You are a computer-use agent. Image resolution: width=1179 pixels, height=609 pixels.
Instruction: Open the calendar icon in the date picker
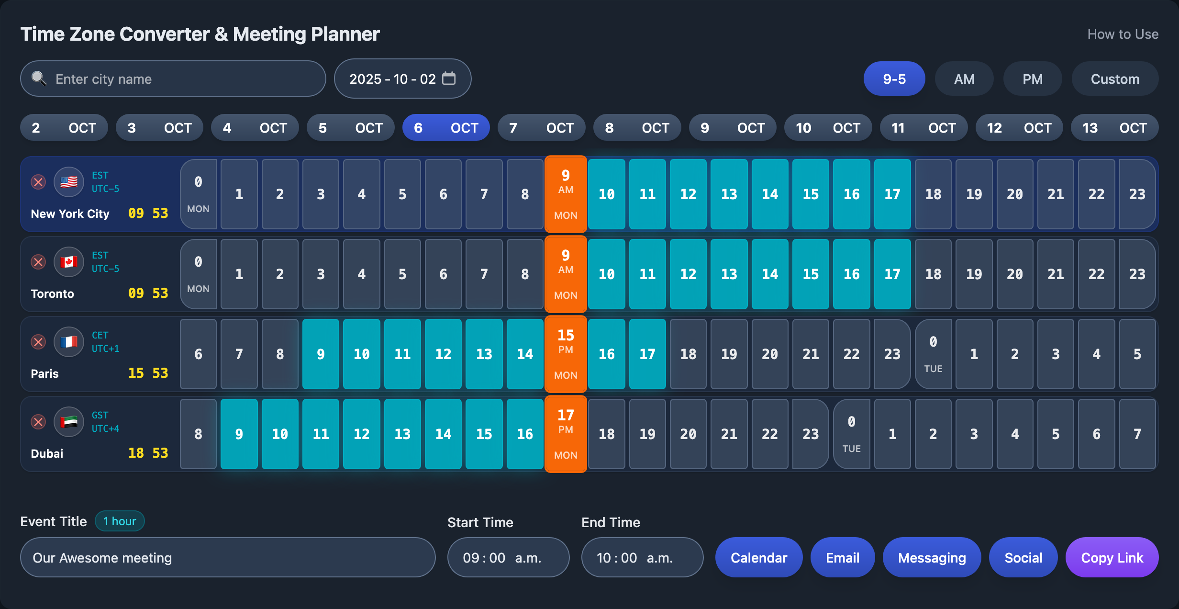pyautogui.click(x=448, y=78)
